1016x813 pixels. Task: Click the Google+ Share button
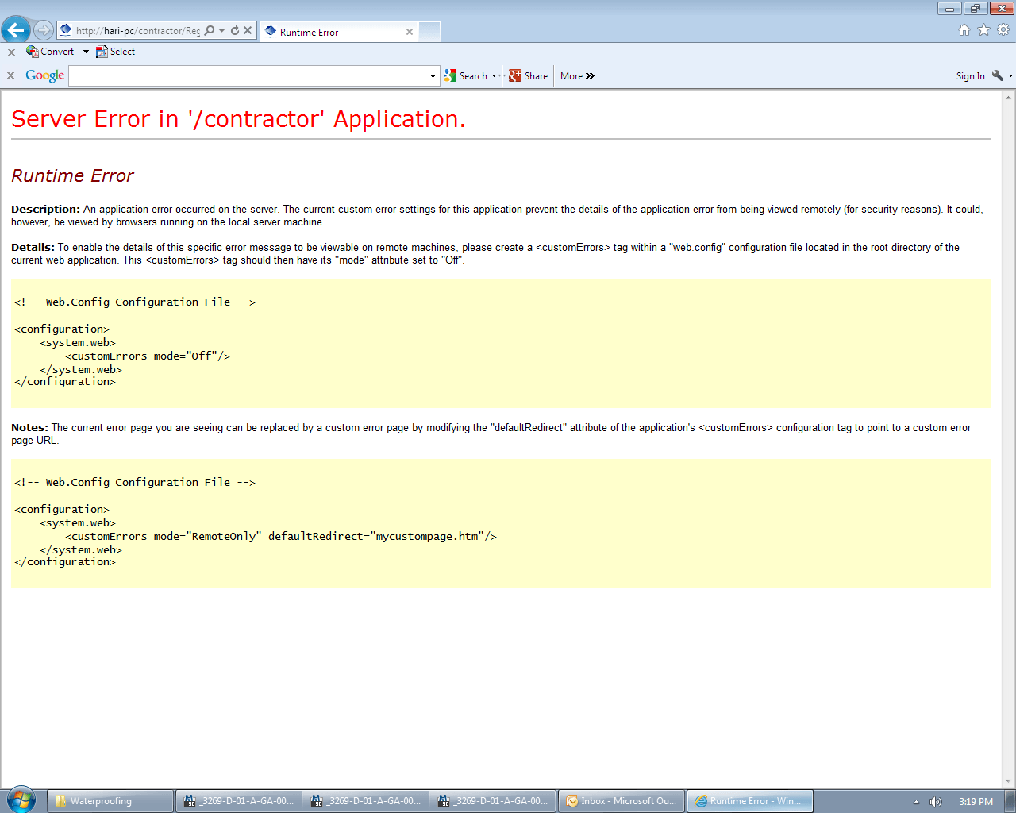(529, 76)
